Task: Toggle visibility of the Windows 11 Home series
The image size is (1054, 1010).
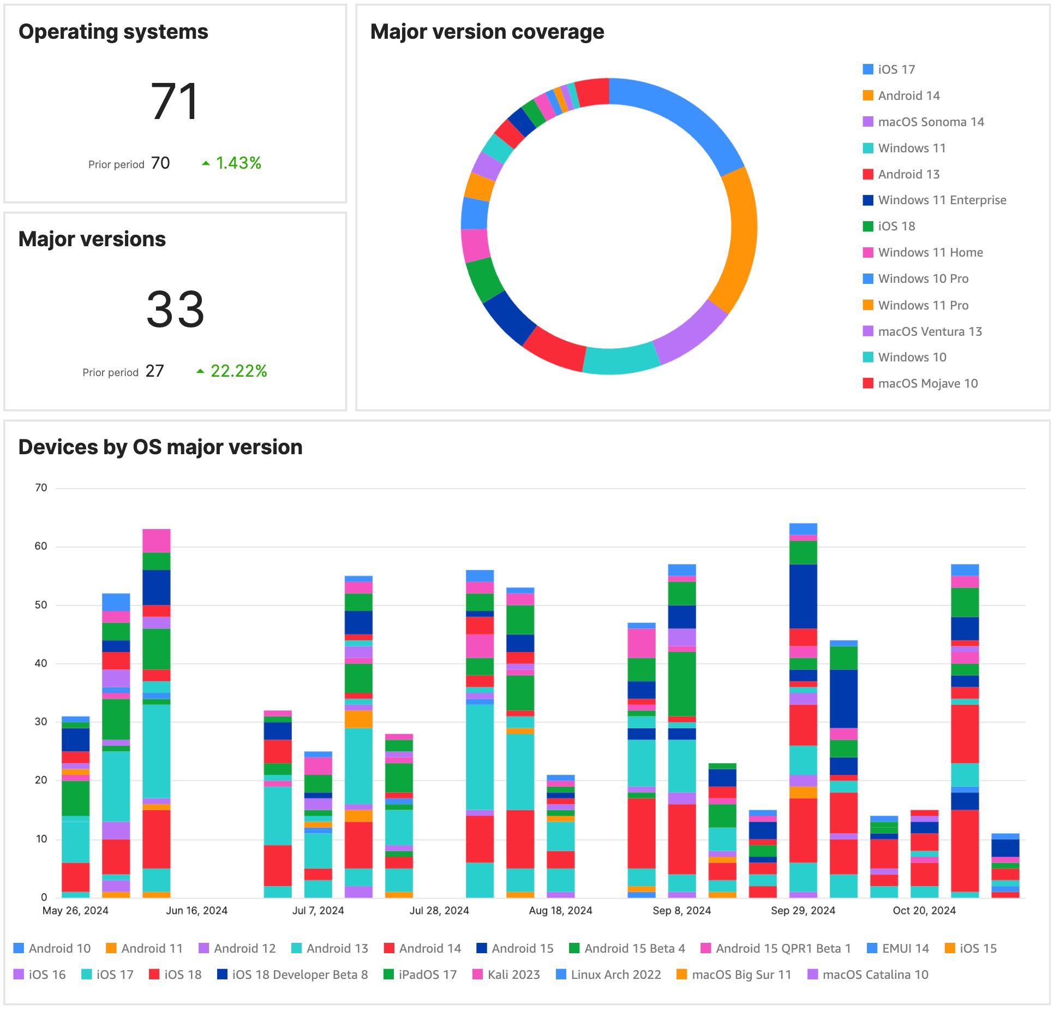Action: pos(867,252)
